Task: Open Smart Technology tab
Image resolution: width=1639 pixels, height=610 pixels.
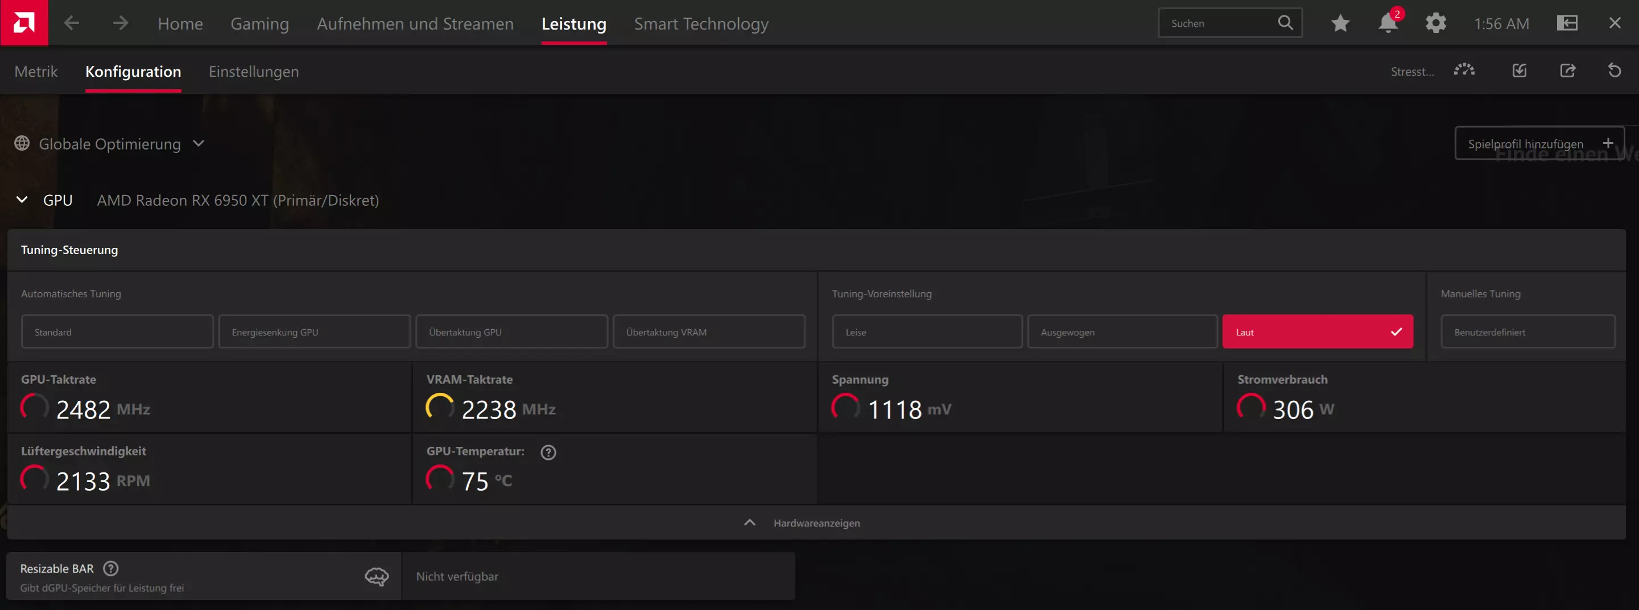Action: click(x=701, y=23)
